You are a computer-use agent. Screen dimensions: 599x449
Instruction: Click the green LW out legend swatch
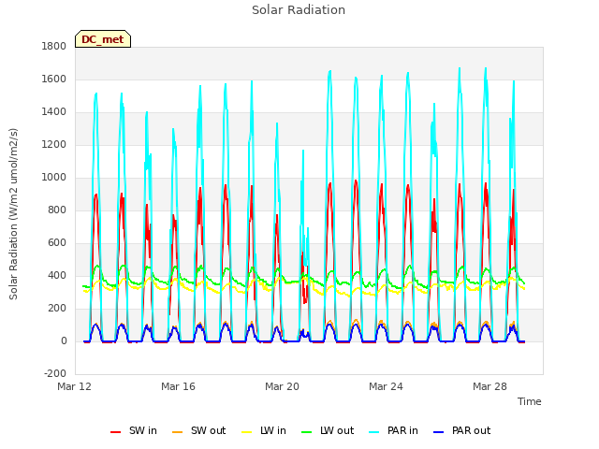coord(306,432)
